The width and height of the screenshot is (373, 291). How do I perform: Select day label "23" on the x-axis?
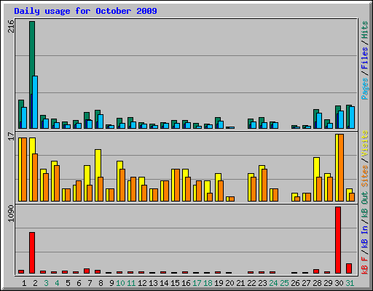[262, 283]
